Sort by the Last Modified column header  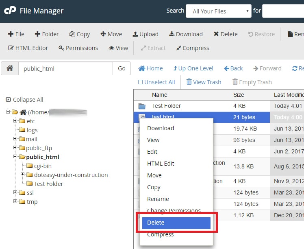(x=289, y=95)
